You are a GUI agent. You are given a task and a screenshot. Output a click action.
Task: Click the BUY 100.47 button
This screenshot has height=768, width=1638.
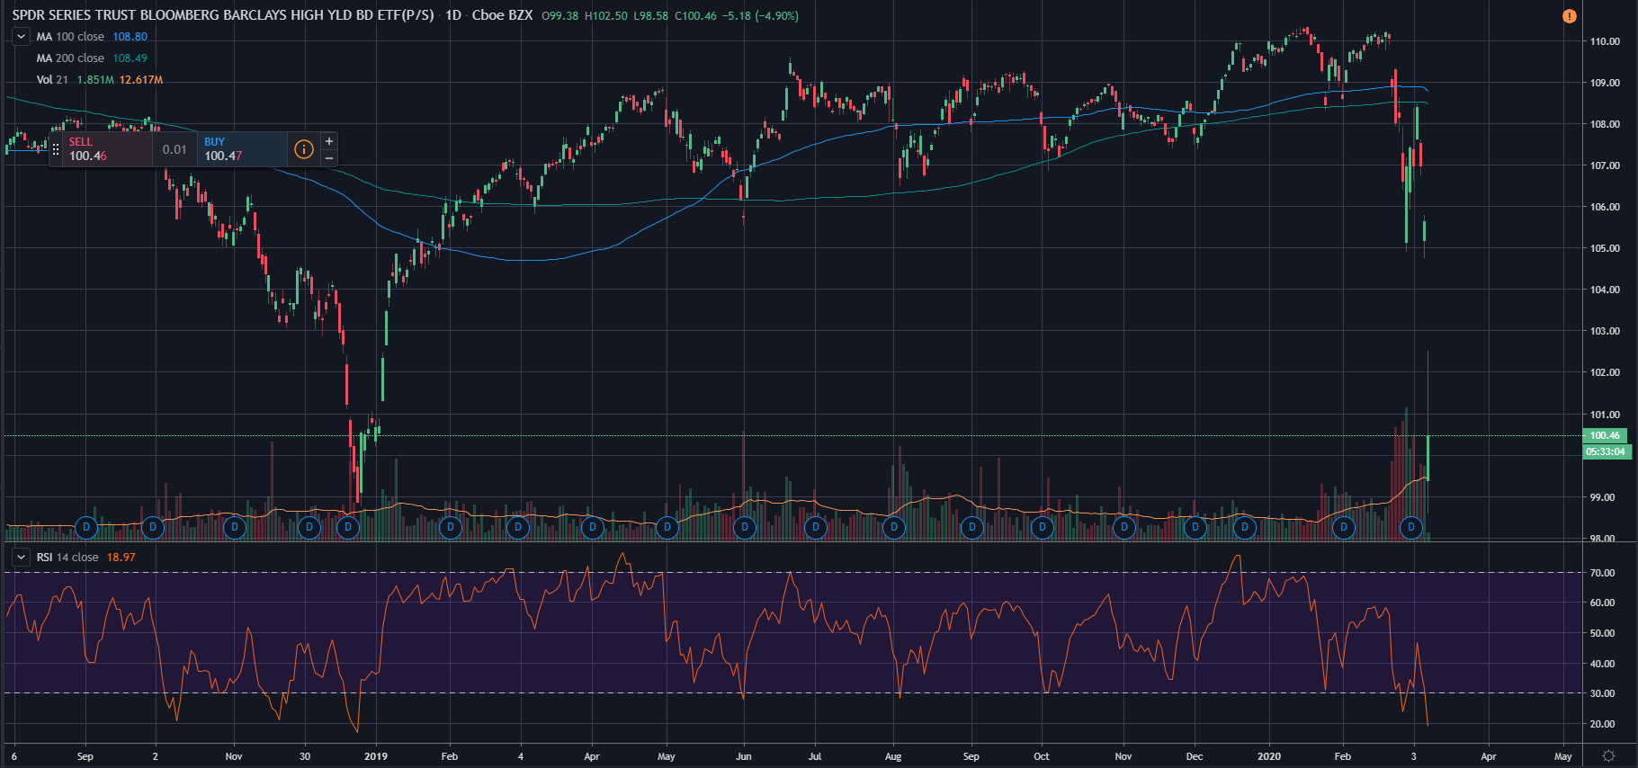click(241, 149)
